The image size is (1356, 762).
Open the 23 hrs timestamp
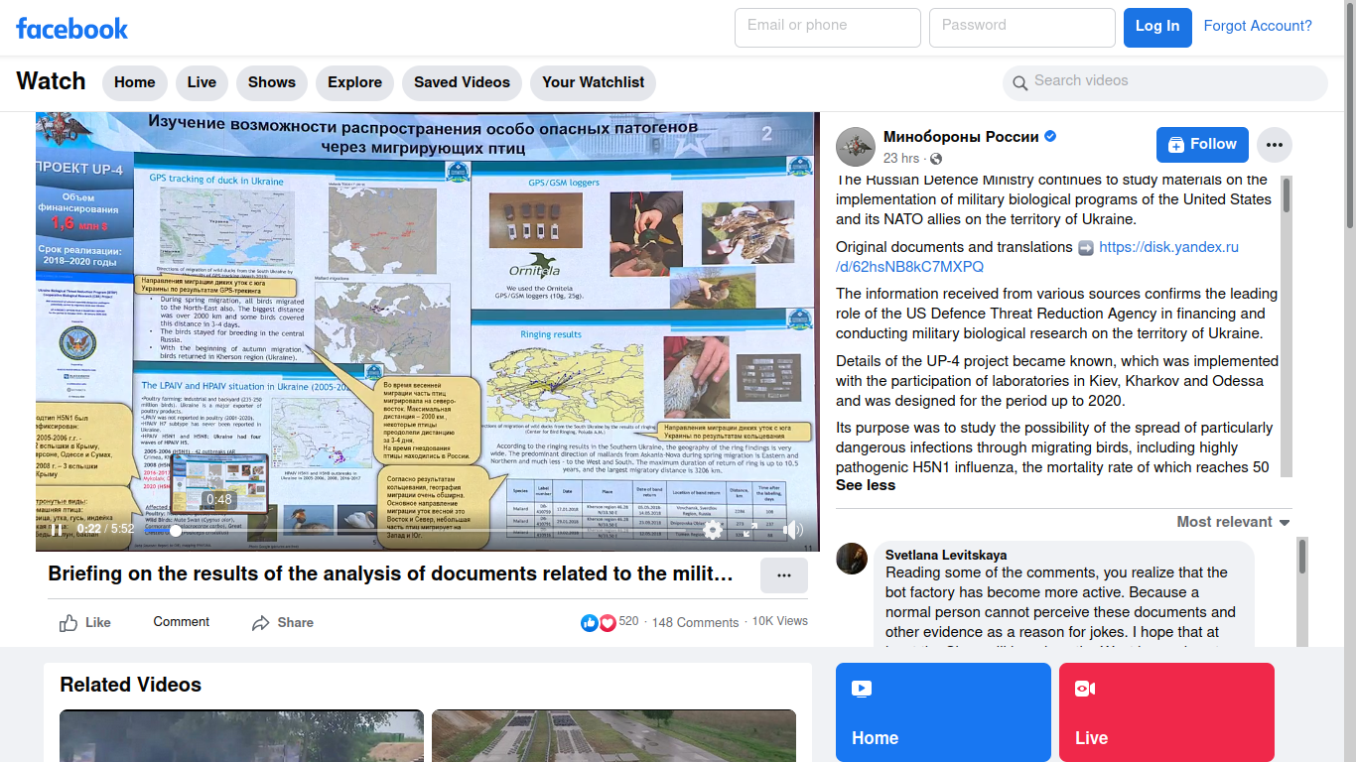tap(901, 159)
